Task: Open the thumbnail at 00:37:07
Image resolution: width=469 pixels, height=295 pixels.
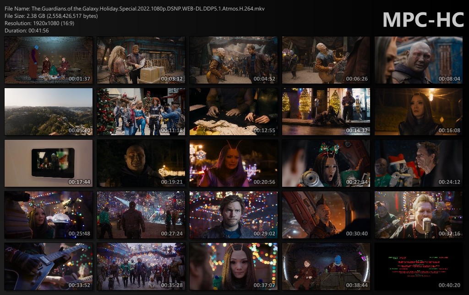Action: [x=234, y=266]
